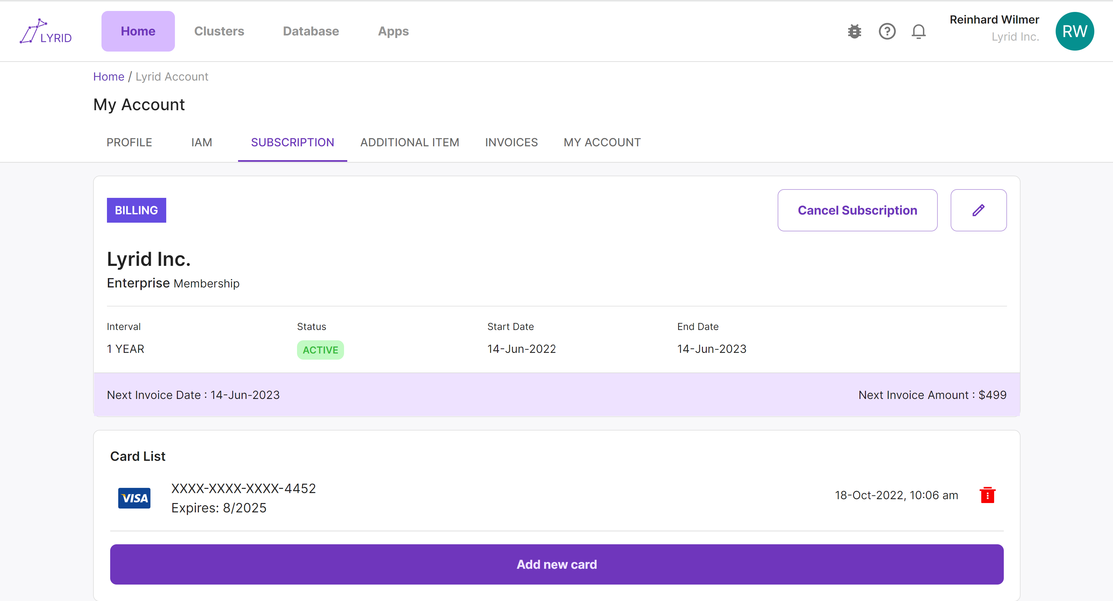Screen dimensions: 1113x601
Task: Click the pencil edit subscription button
Action: (x=978, y=210)
